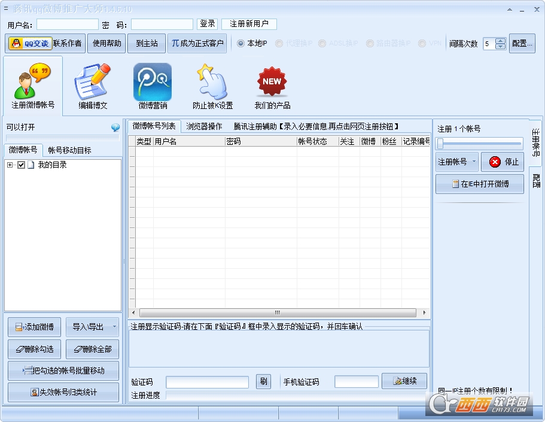
Task: Click the scrollbar right arrow
Action: click(x=424, y=312)
